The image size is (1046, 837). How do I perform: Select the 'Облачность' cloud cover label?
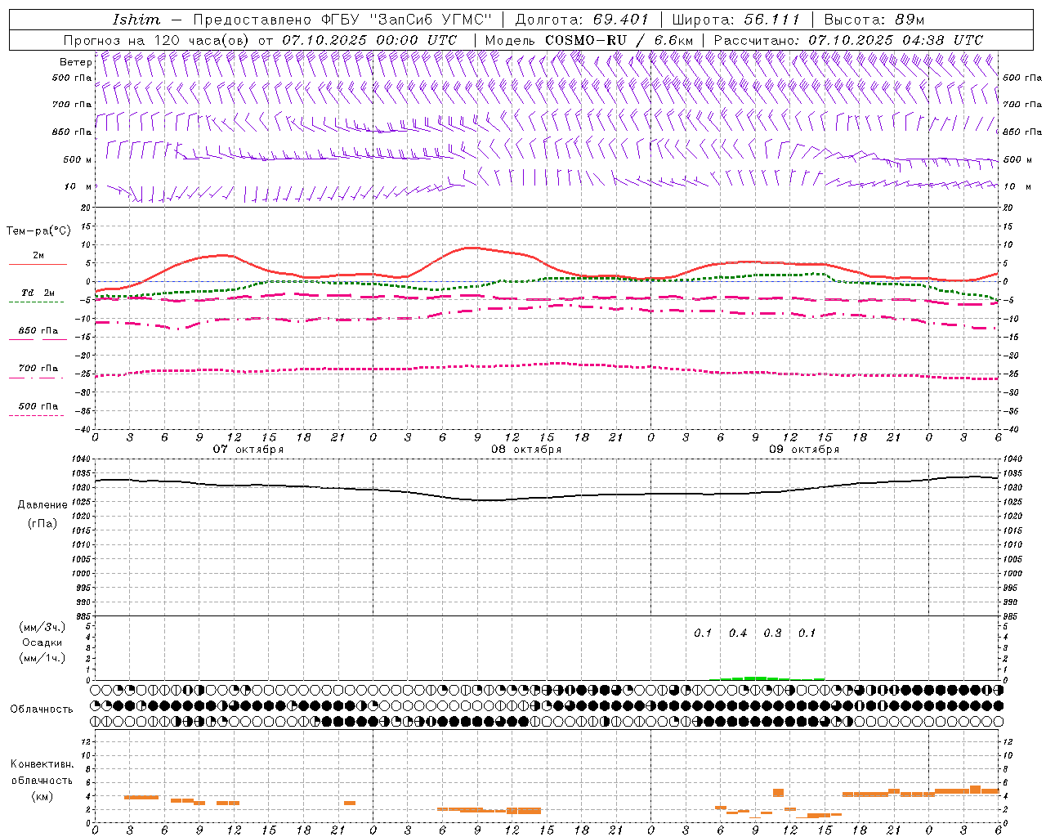(x=42, y=709)
